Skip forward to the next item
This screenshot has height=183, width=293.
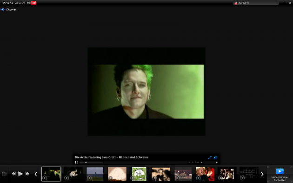pos(27,174)
